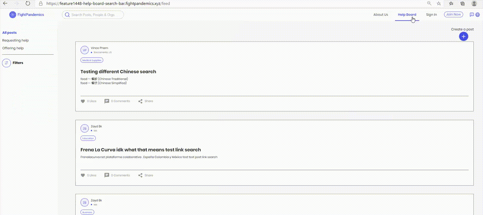Click Zayd Bk name on the Business post
Viewport: 483px width, 215px height.
click(96, 200)
